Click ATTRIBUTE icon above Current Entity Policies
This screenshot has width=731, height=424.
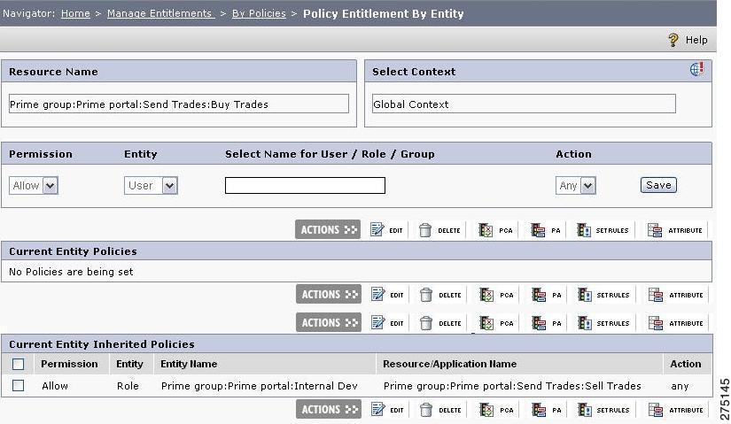pyautogui.click(x=655, y=230)
